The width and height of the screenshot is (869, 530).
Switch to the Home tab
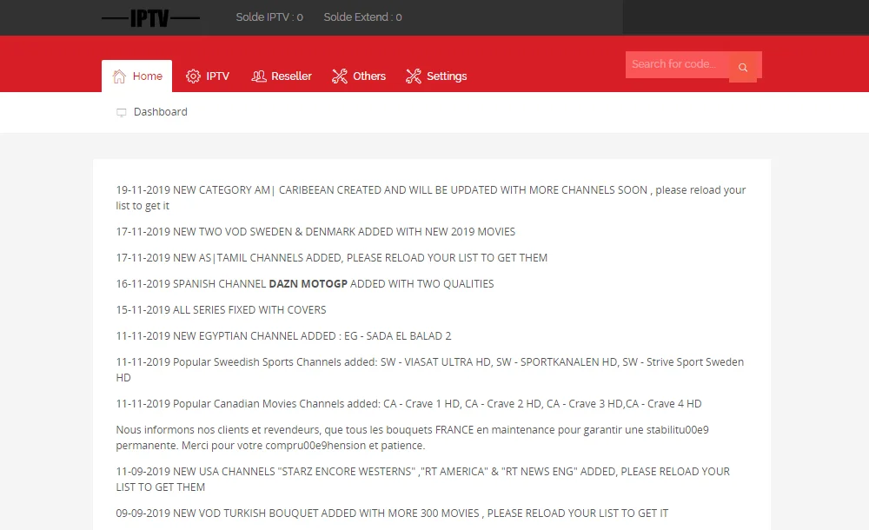coord(137,76)
